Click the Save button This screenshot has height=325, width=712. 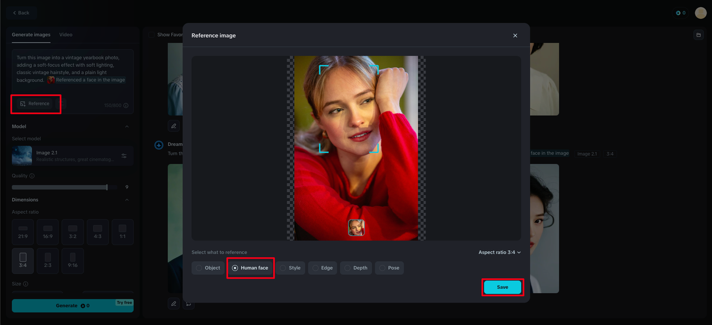(502, 287)
